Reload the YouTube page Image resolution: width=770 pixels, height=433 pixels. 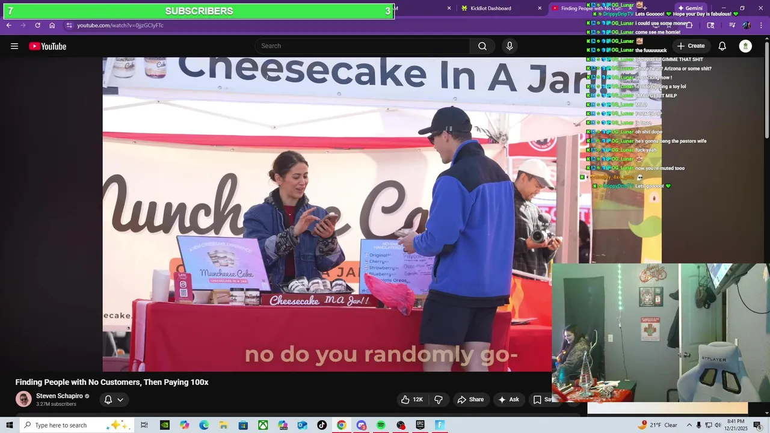[37, 25]
